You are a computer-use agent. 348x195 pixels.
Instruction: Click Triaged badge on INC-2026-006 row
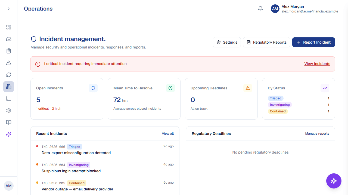(74, 147)
